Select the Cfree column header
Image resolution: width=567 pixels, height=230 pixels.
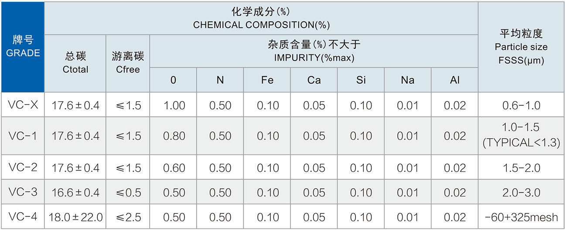pyautogui.click(x=128, y=63)
